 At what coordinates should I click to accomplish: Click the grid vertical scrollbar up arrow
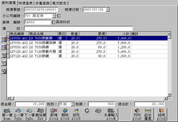169,34
